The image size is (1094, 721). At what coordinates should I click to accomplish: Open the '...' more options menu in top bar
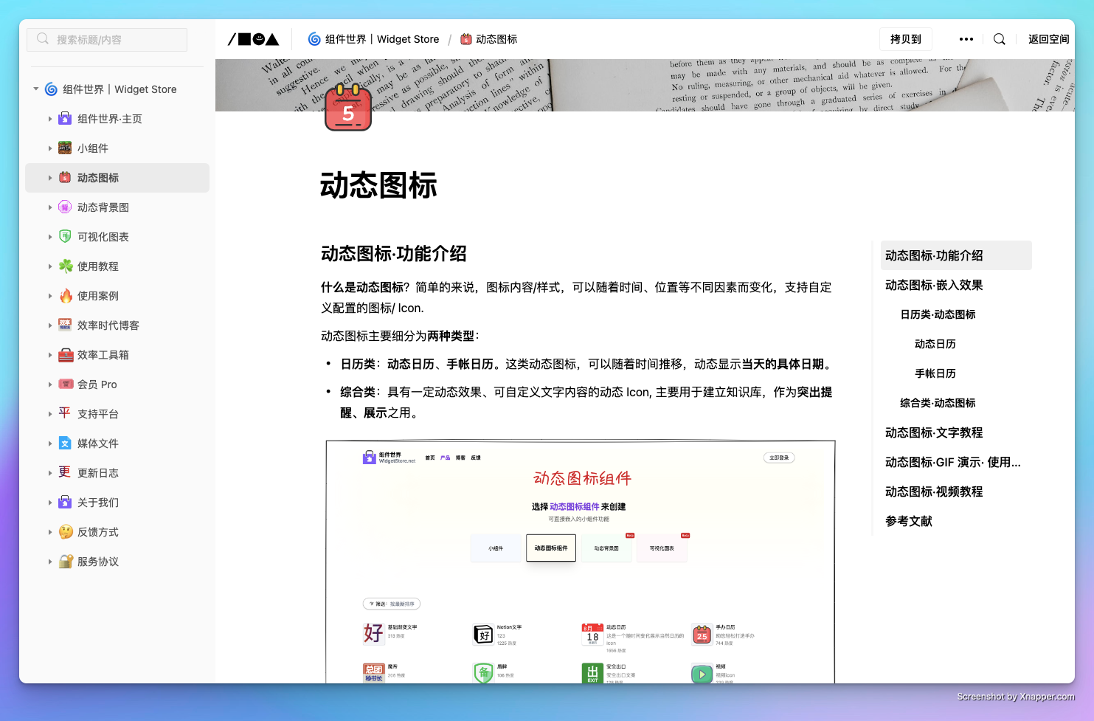click(966, 38)
